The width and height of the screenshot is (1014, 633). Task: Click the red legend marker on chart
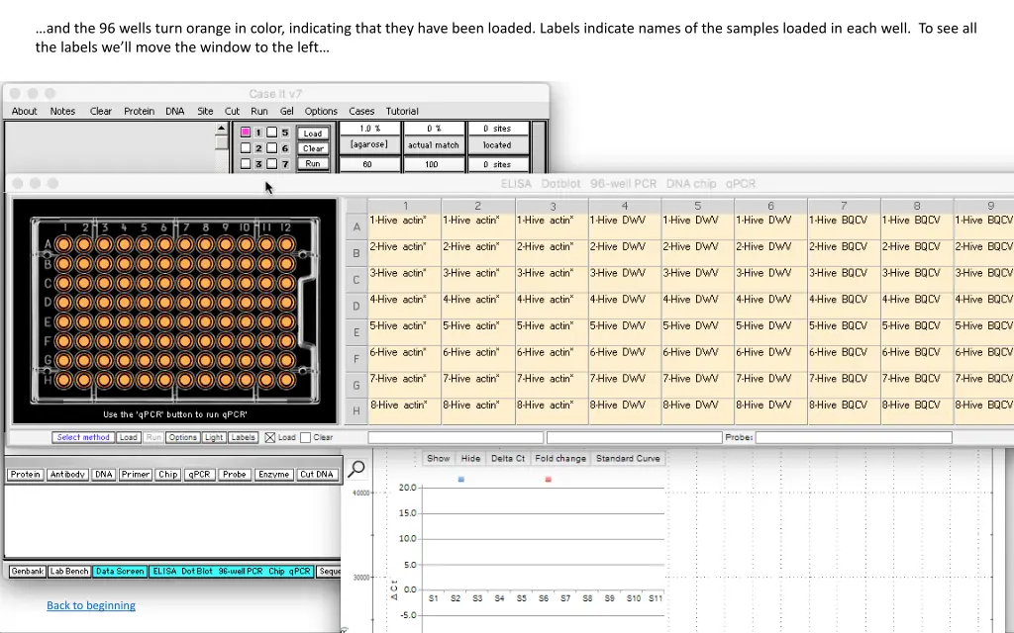point(549,480)
